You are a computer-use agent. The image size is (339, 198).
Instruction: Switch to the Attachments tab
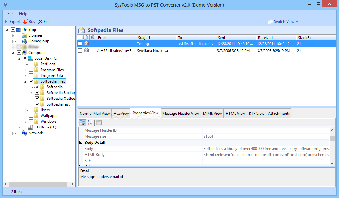pos(279,114)
